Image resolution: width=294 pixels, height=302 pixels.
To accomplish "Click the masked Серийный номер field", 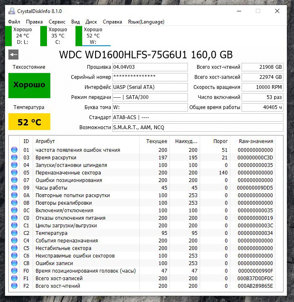I will pyautogui.click(x=150, y=77).
